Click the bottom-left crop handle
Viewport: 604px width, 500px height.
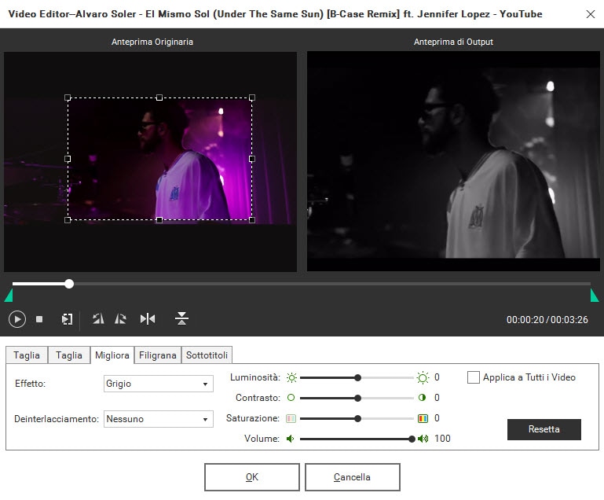(68, 220)
